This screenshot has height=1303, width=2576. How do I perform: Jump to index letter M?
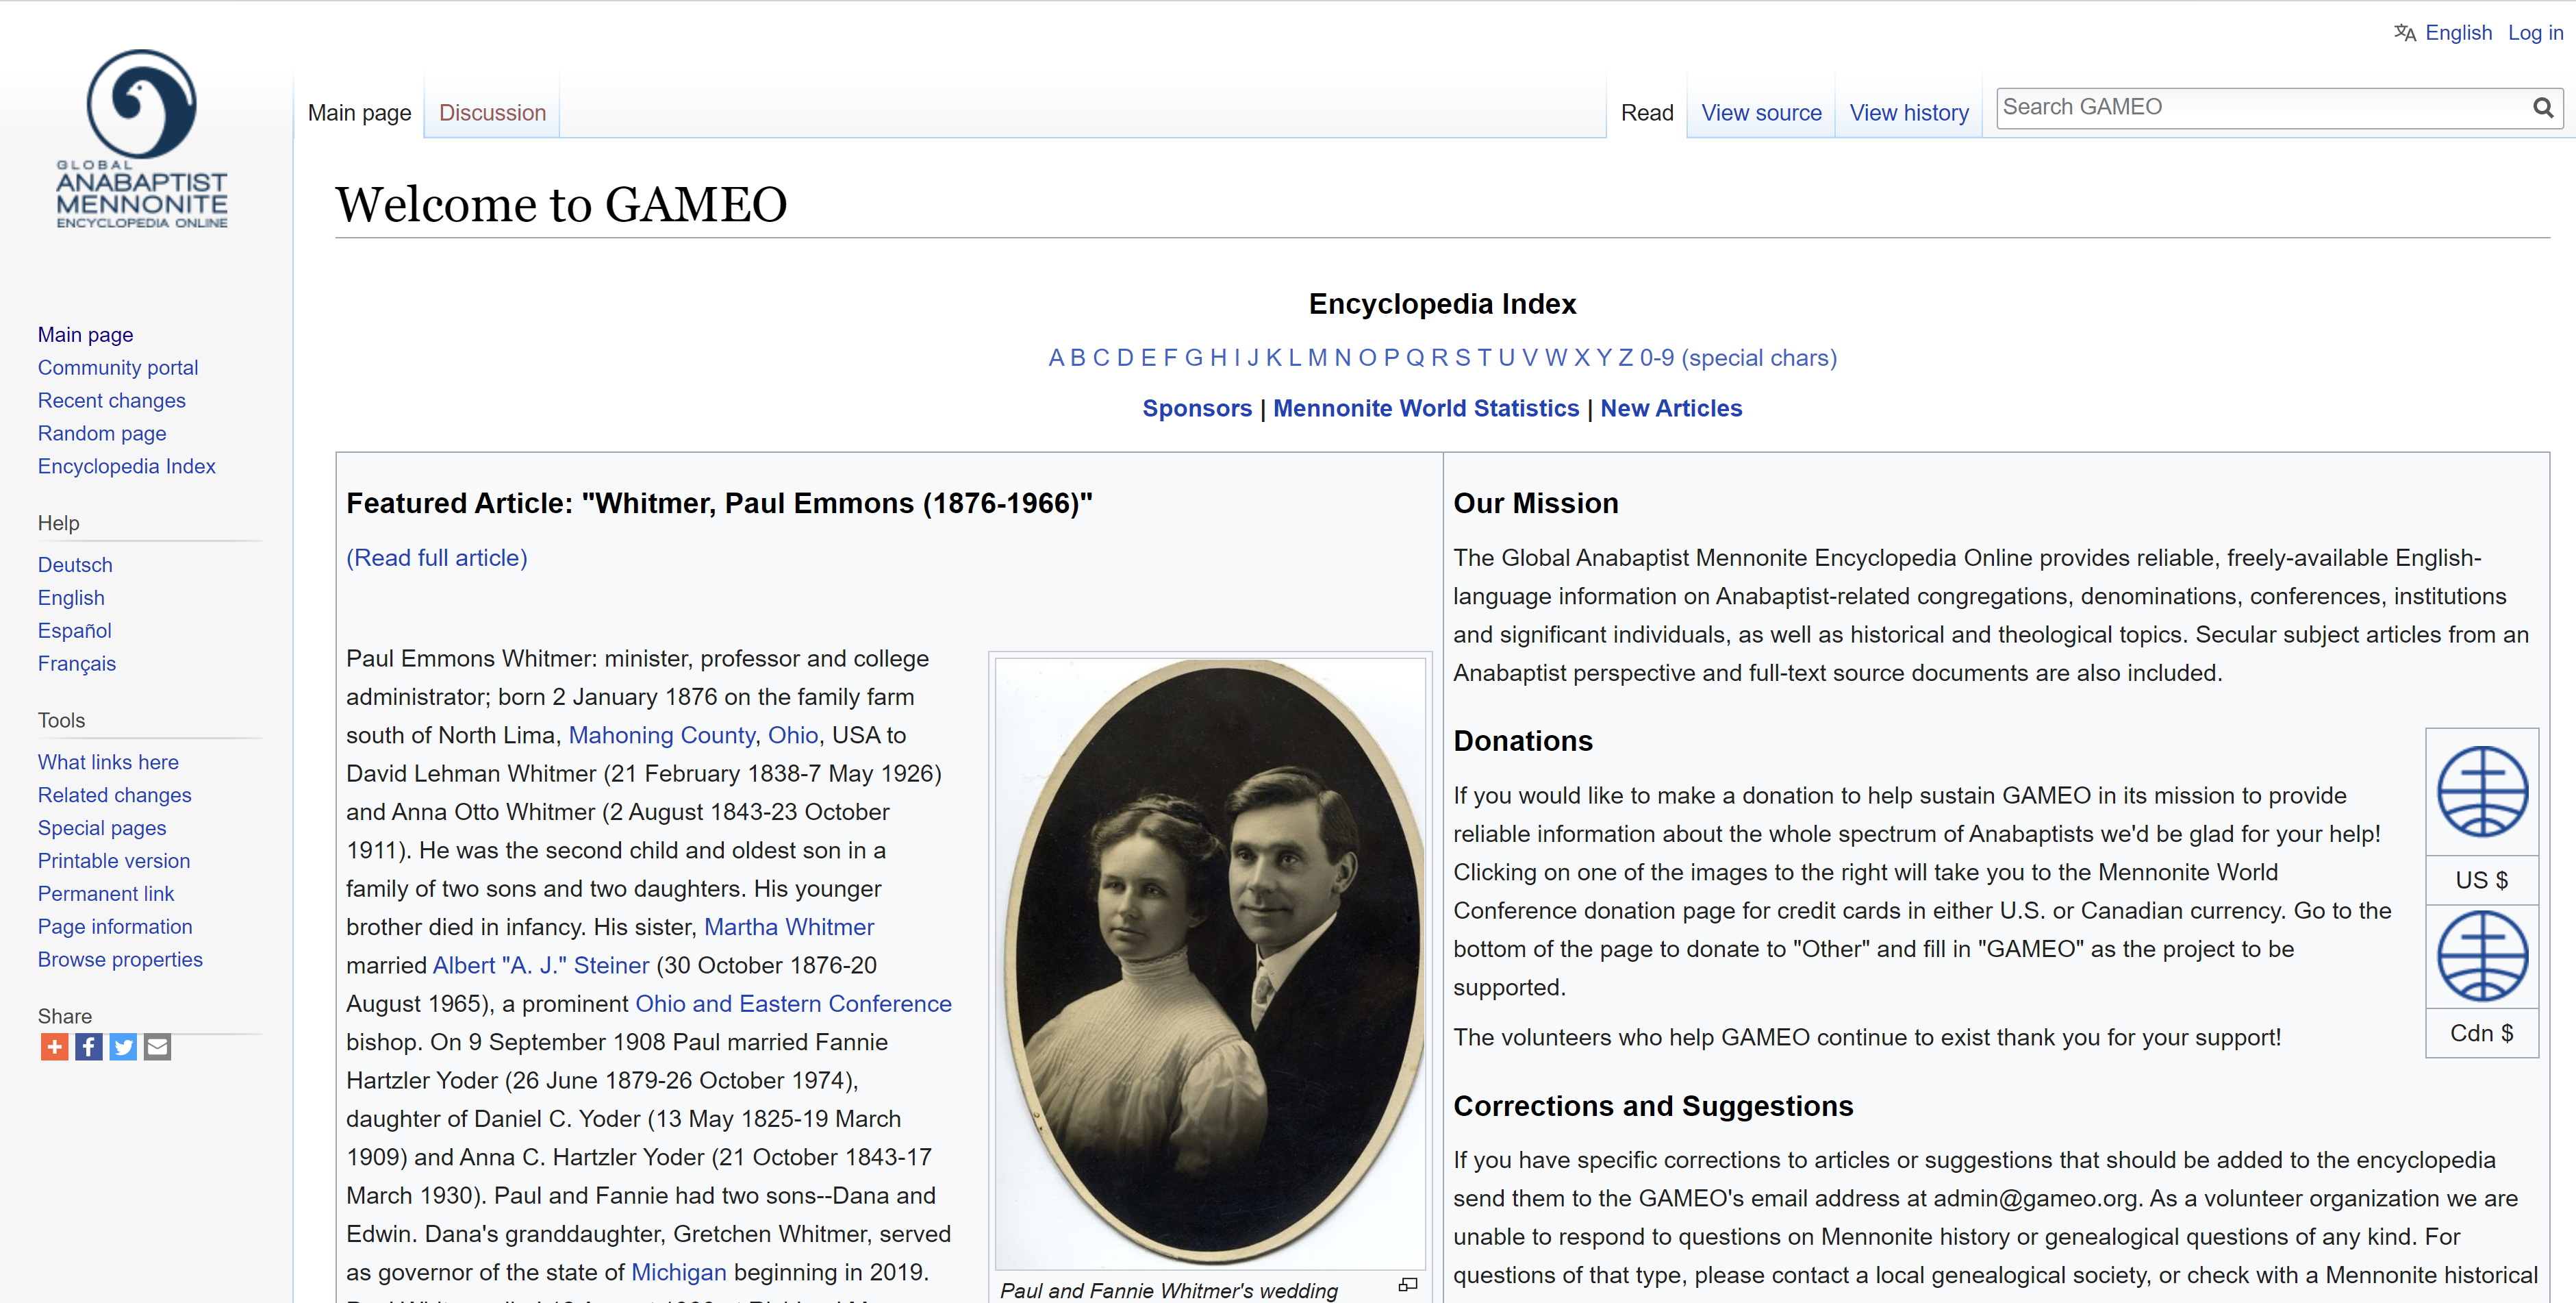coord(1316,358)
